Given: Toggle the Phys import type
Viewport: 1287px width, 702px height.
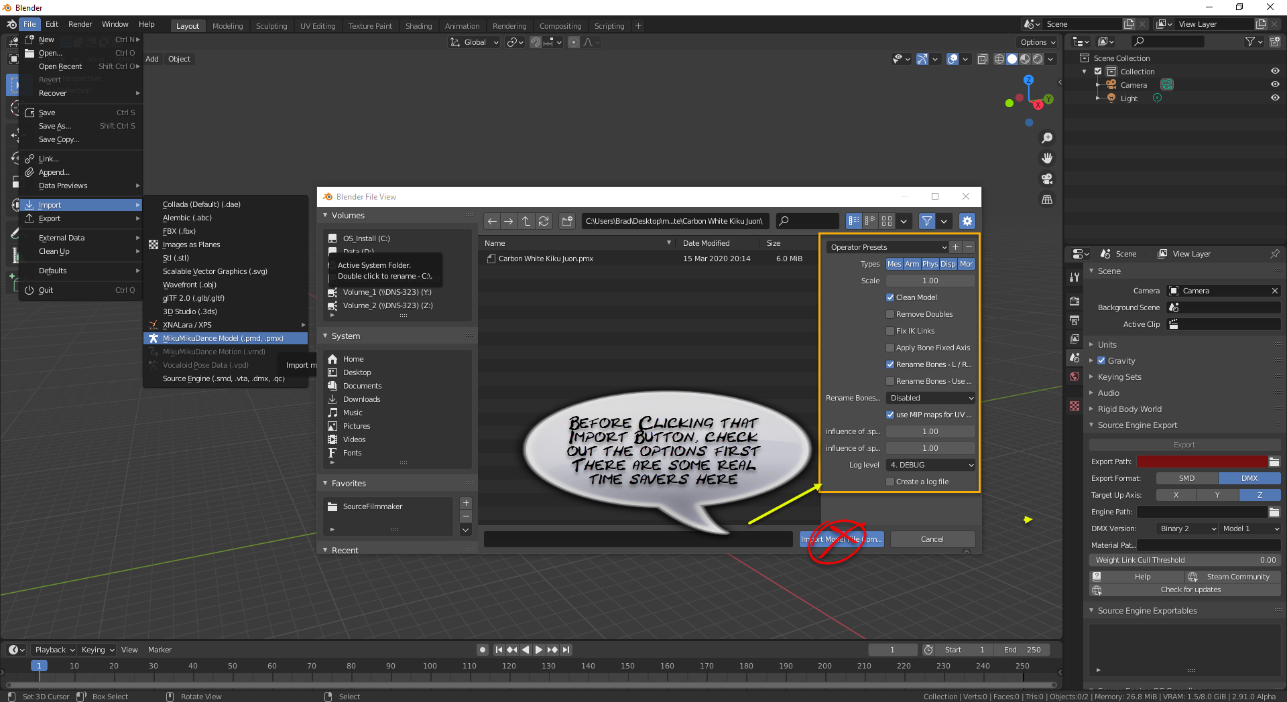Looking at the screenshot, I should coord(930,264).
